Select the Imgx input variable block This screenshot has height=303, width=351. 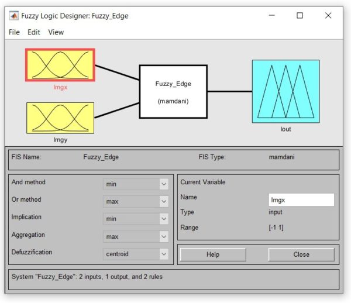tap(60, 64)
